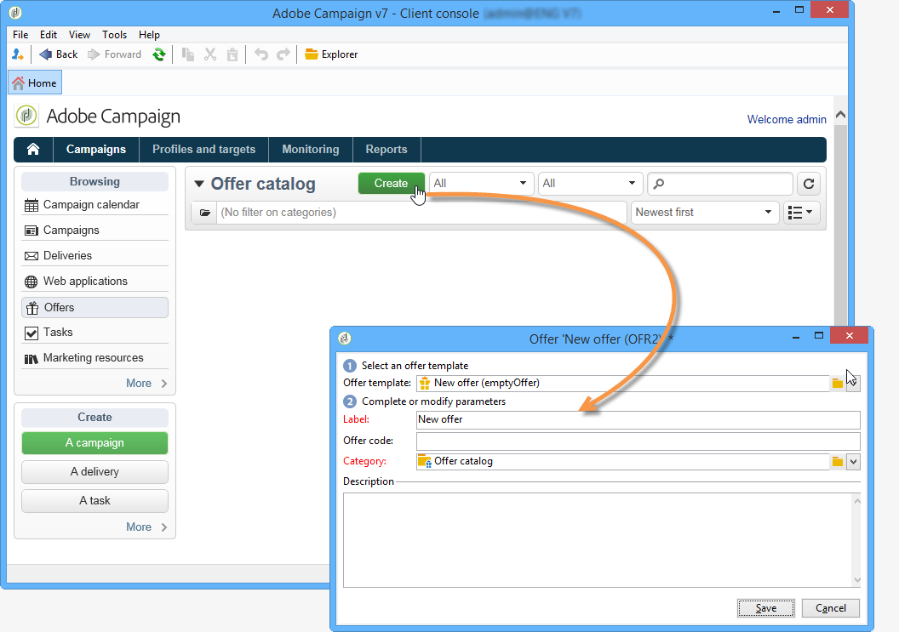This screenshot has width=899, height=632.
Task: Open the Newest first sort dropdown
Action: (x=705, y=213)
